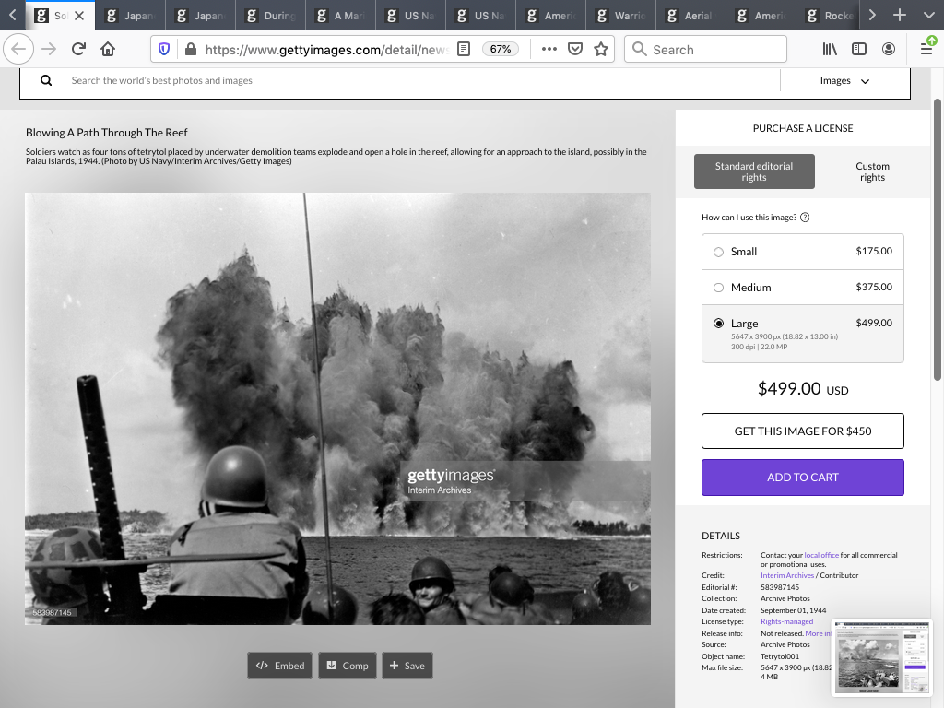Open the Firefox library icon
The width and height of the screenshot is (944, 708).
point(830,49)
